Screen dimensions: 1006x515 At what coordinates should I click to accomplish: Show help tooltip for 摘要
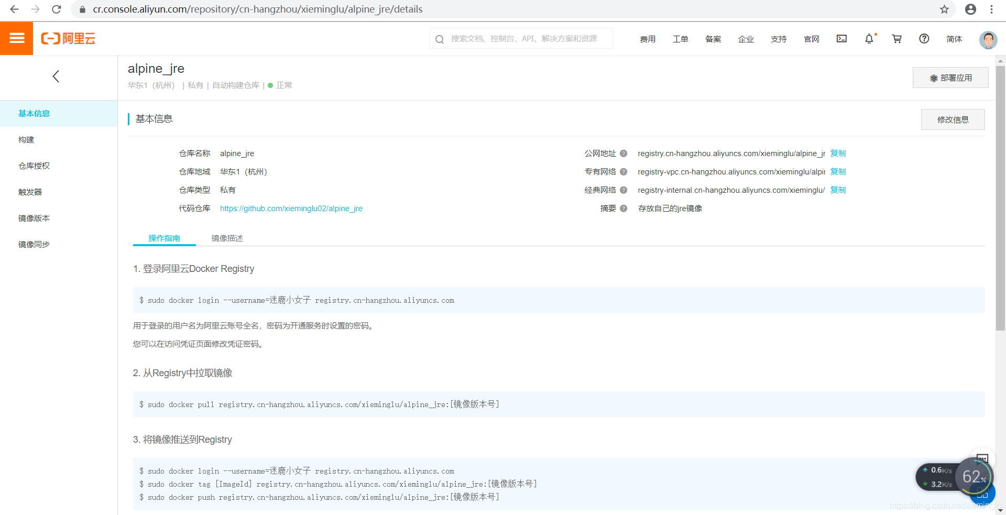click(624, 209)
